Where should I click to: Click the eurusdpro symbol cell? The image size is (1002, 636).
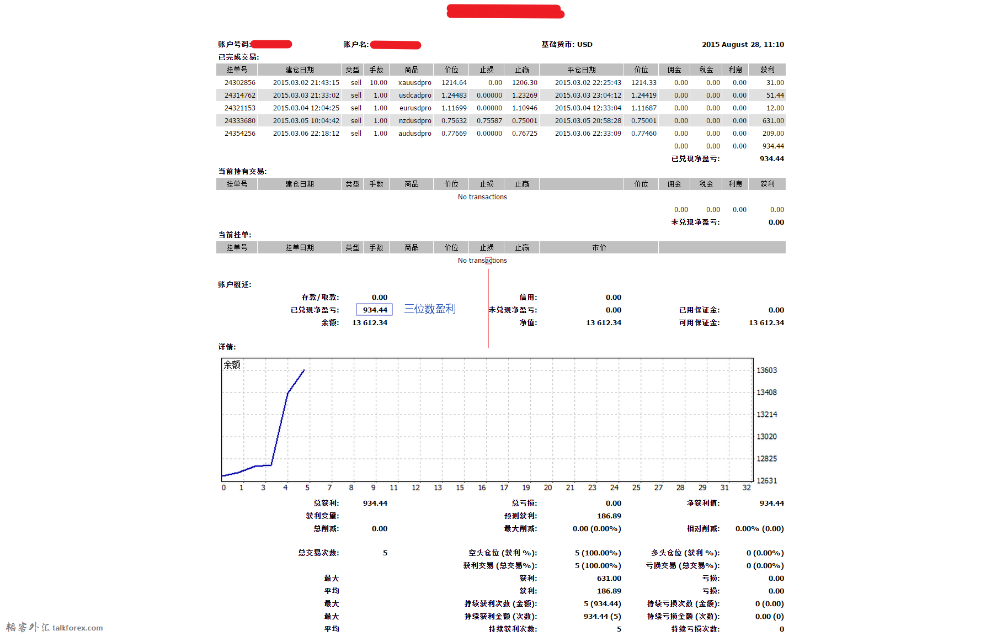415,108
